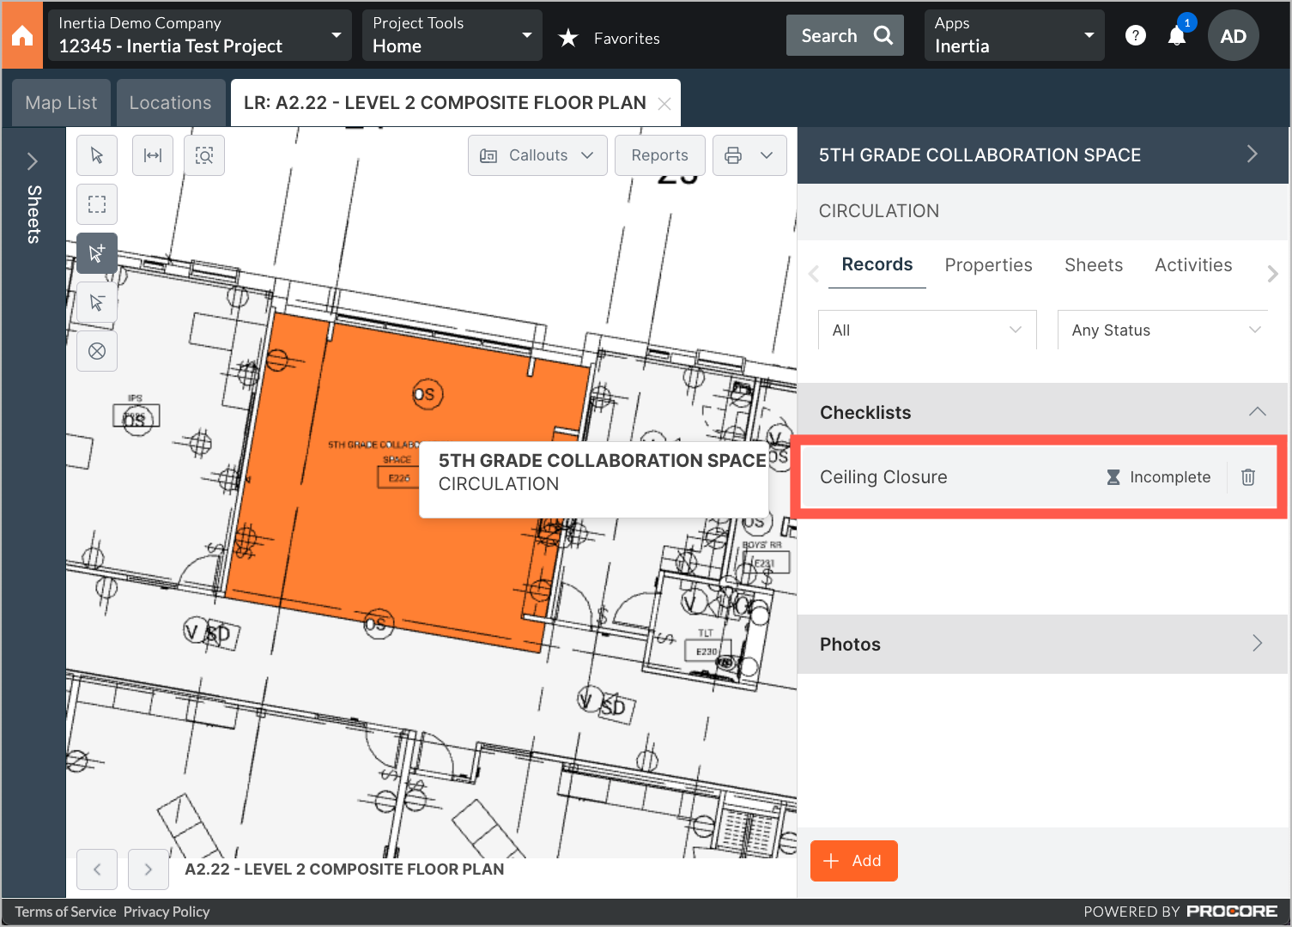Delete the Ceiling Closure checklist
The height and width of the screenshot is (927, 1292).
1248,476
